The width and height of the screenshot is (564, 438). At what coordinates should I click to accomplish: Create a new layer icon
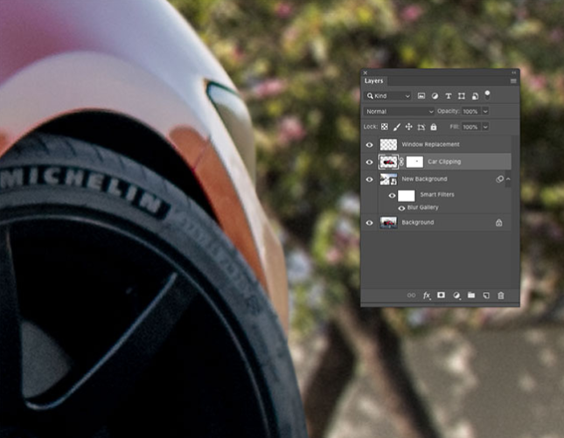pos(486,295)
